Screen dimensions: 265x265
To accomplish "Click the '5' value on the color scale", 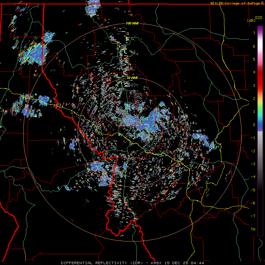I will click(254, 59).
